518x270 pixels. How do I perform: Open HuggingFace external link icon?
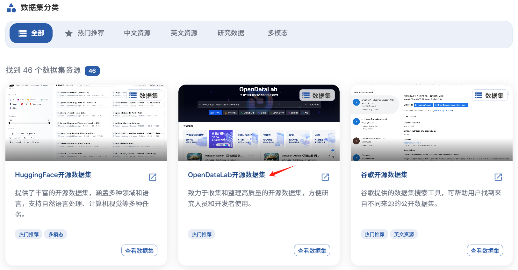point(153,177)
